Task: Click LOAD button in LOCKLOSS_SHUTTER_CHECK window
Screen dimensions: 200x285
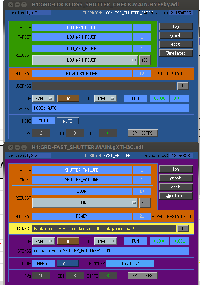Action: tap(68, 98)
